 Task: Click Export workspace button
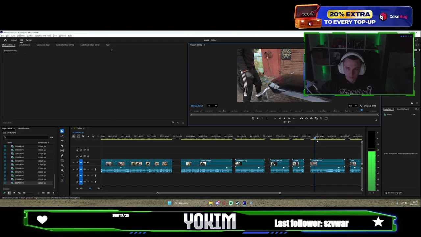tap(29, 40)
